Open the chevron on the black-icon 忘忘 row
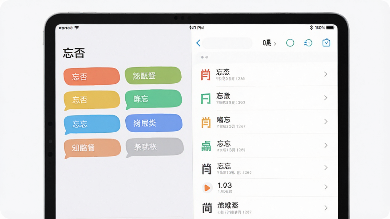Viewport: 390px width, 219px height. 326,168
